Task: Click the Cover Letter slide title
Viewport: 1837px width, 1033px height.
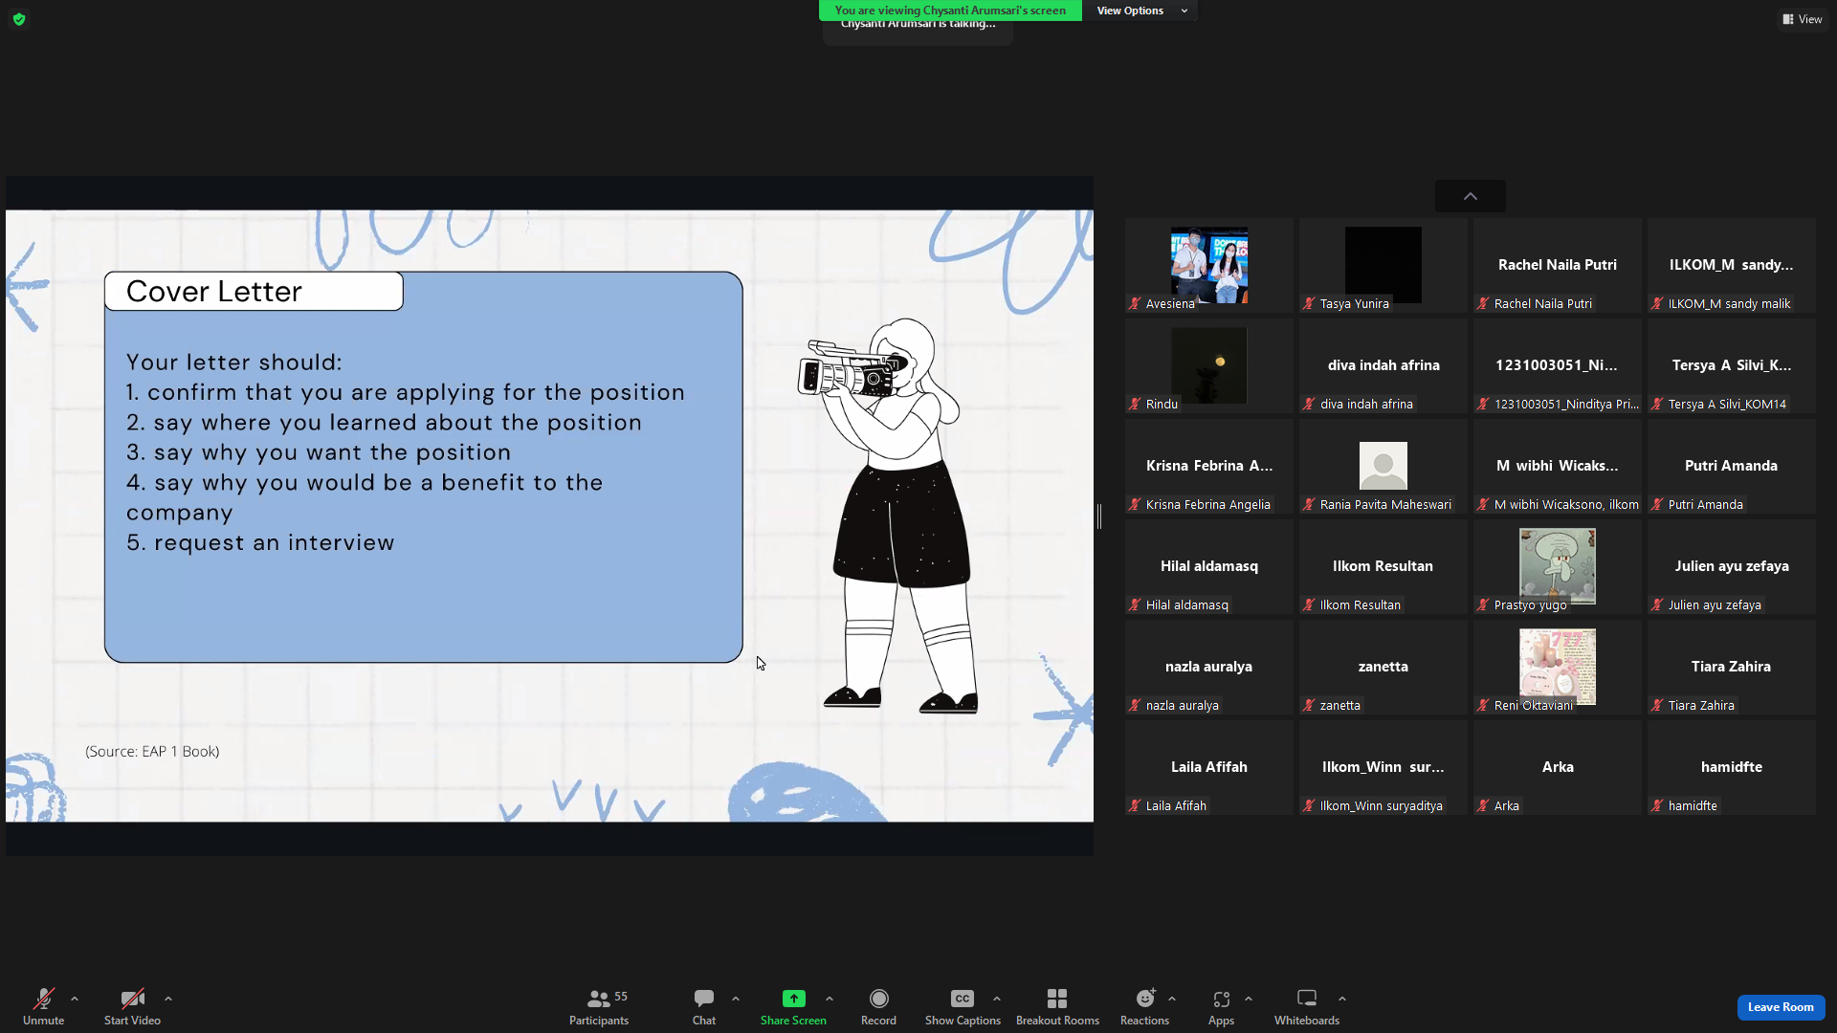Action: click(x=214, y=292)
